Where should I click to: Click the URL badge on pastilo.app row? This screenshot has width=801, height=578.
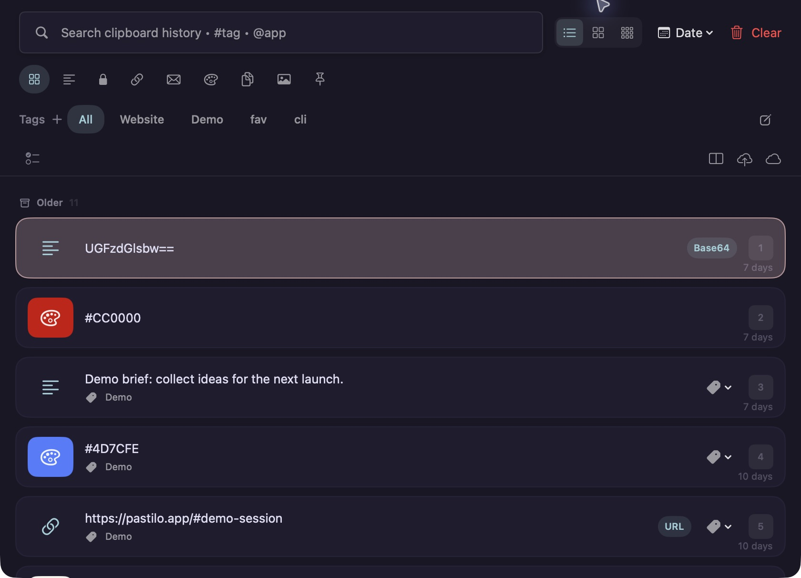pyautogui.click(x=675, y=526)
